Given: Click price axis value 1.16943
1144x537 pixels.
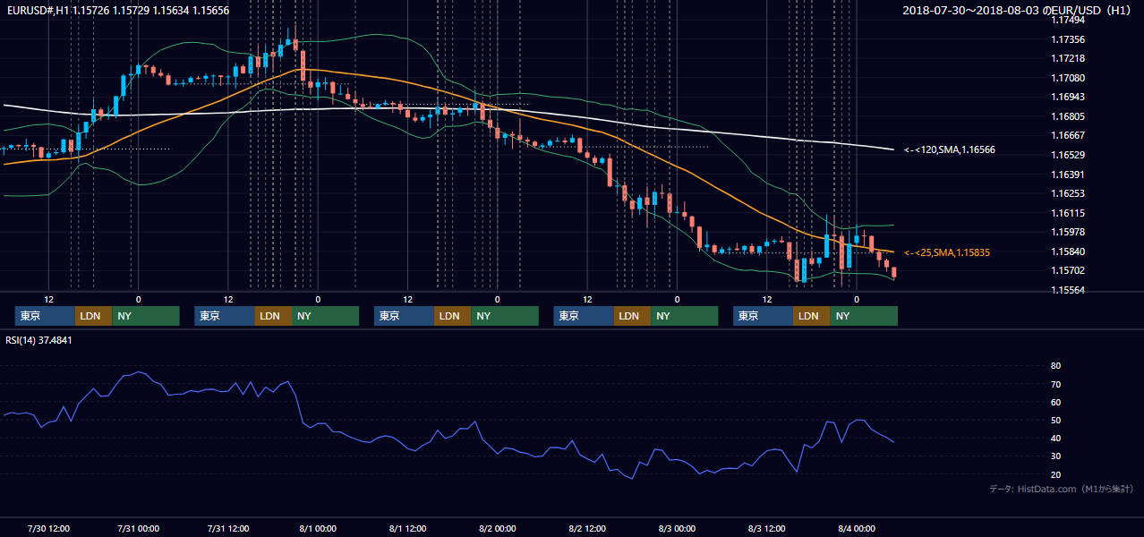Looking at the screenshot, I should [1068, 98].
